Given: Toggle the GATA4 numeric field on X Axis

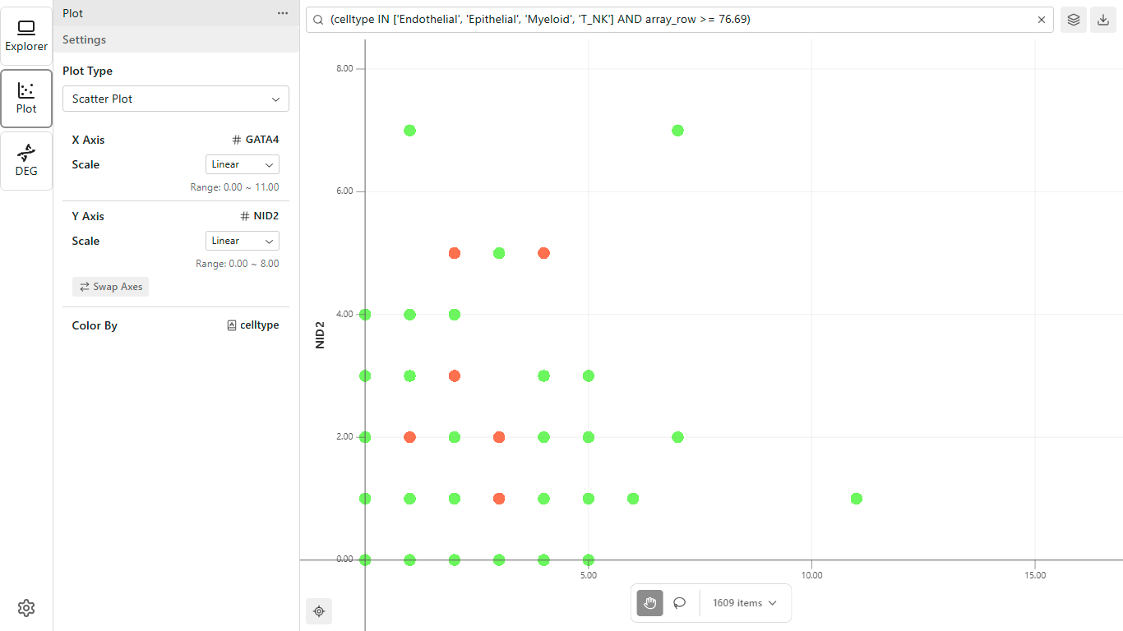Looking at the screenshot, I should click(x=256, y=139).
